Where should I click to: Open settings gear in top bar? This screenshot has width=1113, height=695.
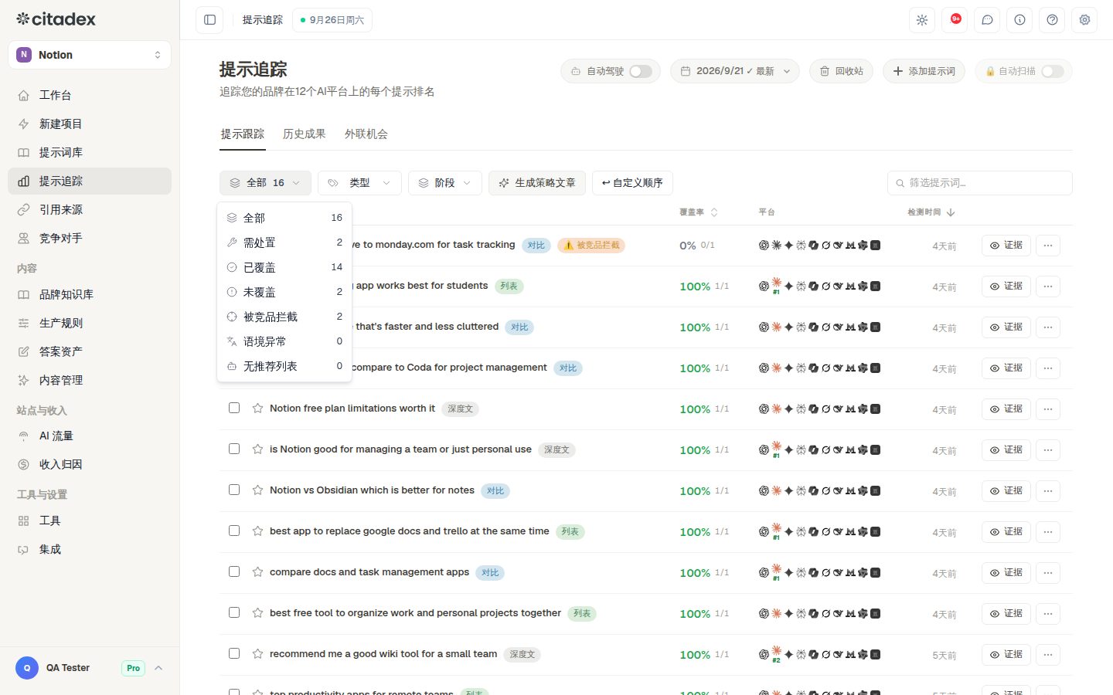coord(1084,20)
